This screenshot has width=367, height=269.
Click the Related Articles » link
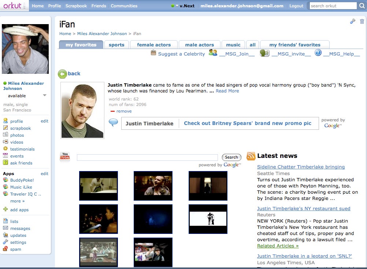[278, 246]
